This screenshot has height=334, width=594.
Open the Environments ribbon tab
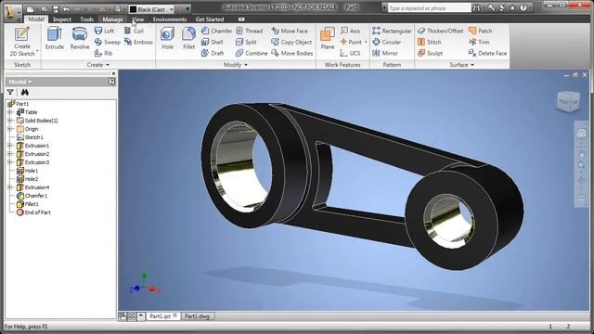click(170, 19)
